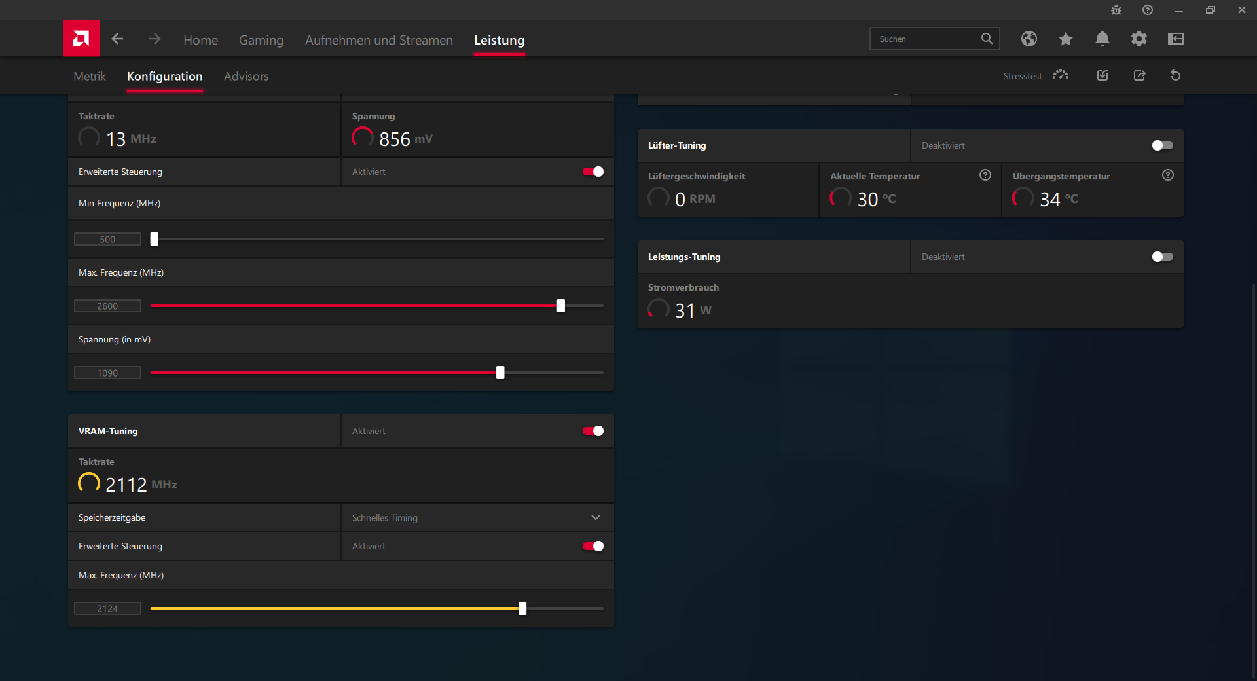Click the Min Frequenz value box 500
The height and width of the screenshot is (681, 1257).
click(x=107, y=239)
